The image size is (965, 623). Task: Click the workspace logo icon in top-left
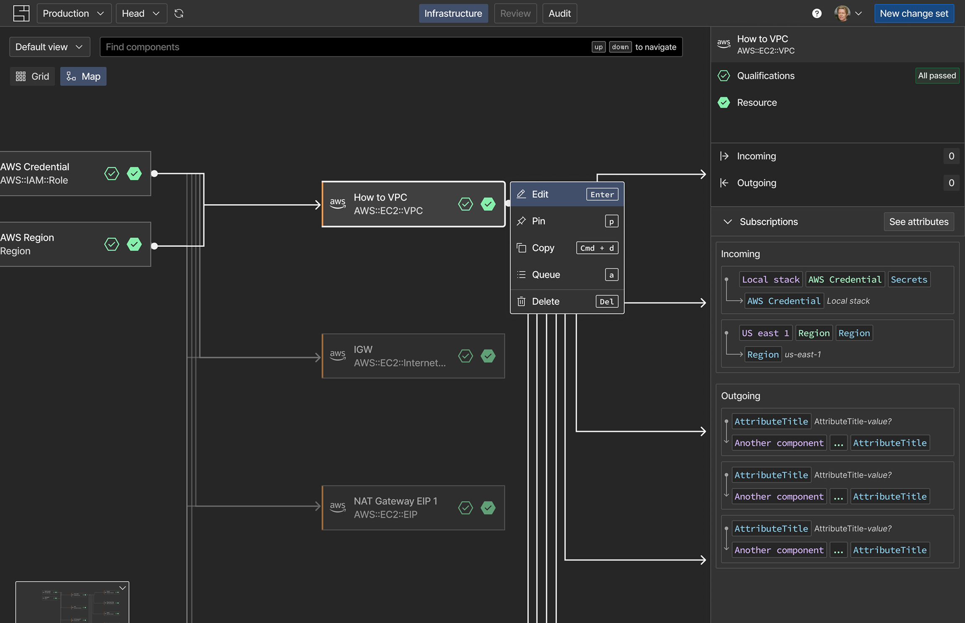point(21,13)
